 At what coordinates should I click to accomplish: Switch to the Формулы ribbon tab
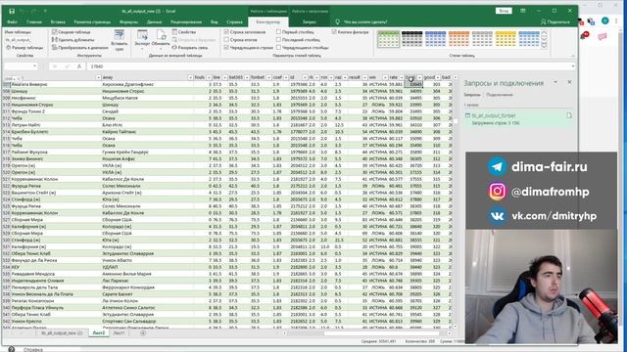click(128, 22)
